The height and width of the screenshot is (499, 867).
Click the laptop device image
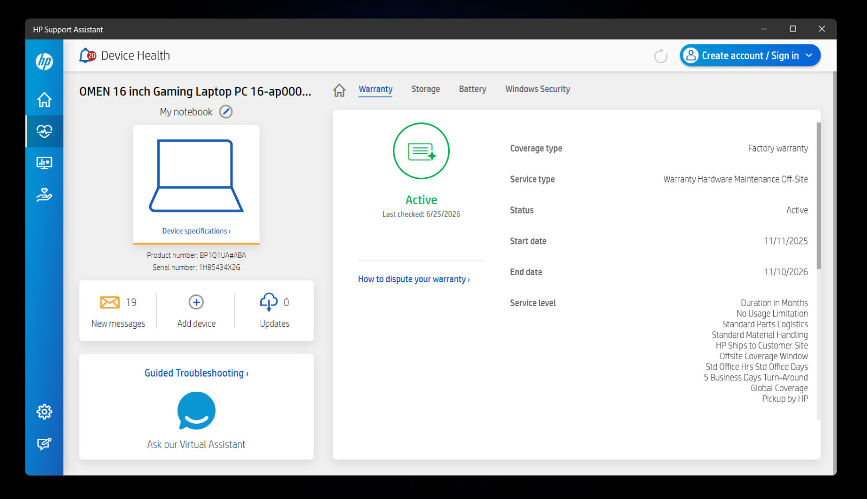click(196, 176)
